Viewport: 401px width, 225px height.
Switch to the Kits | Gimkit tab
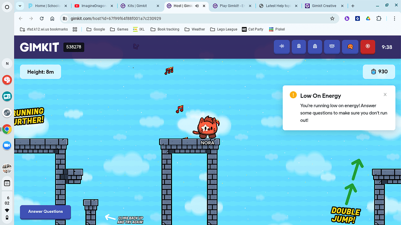(x=140, y=6)
